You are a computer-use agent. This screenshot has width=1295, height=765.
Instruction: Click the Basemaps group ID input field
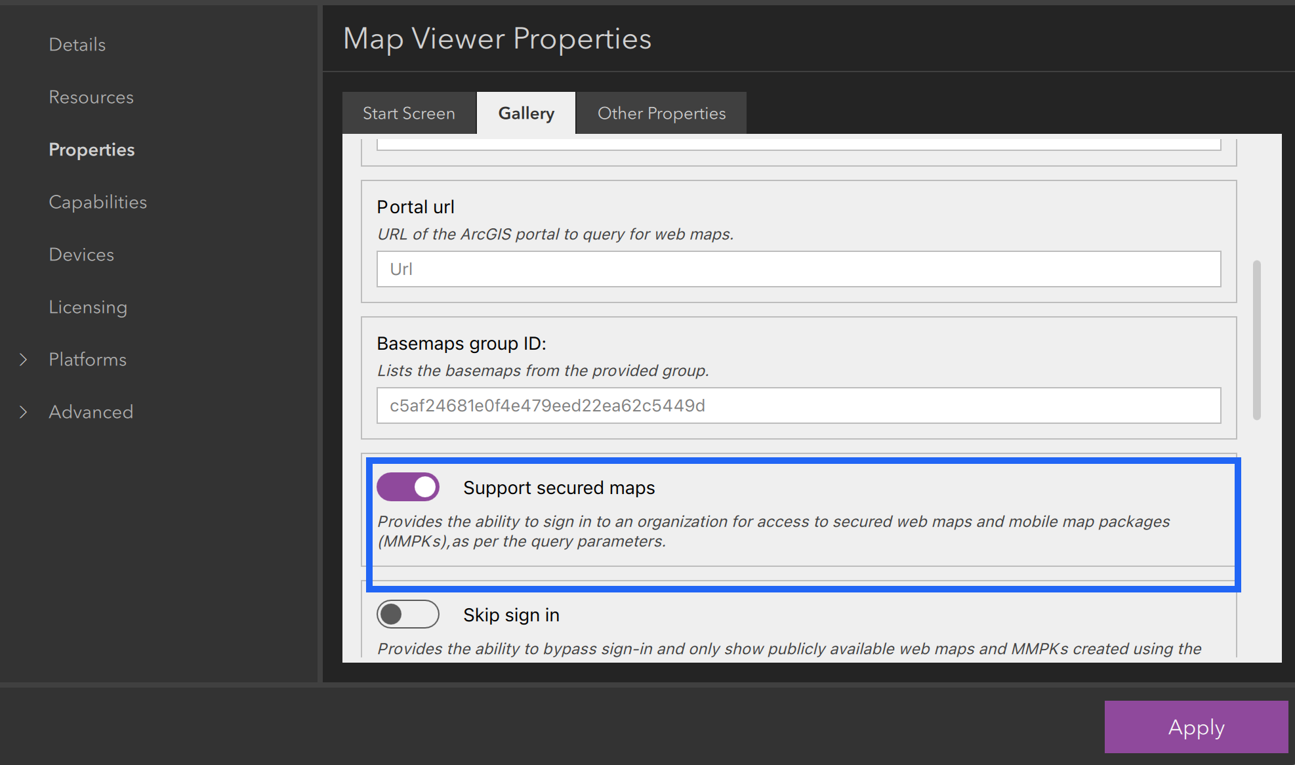(x=798, y=405)
